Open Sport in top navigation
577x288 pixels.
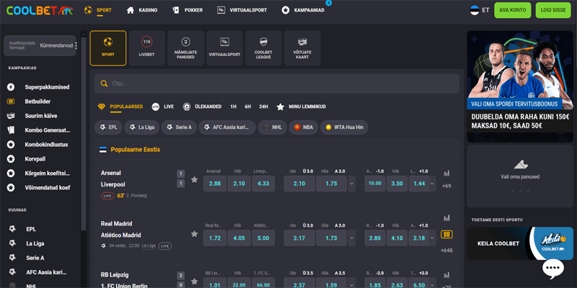(x=98, y=10)
